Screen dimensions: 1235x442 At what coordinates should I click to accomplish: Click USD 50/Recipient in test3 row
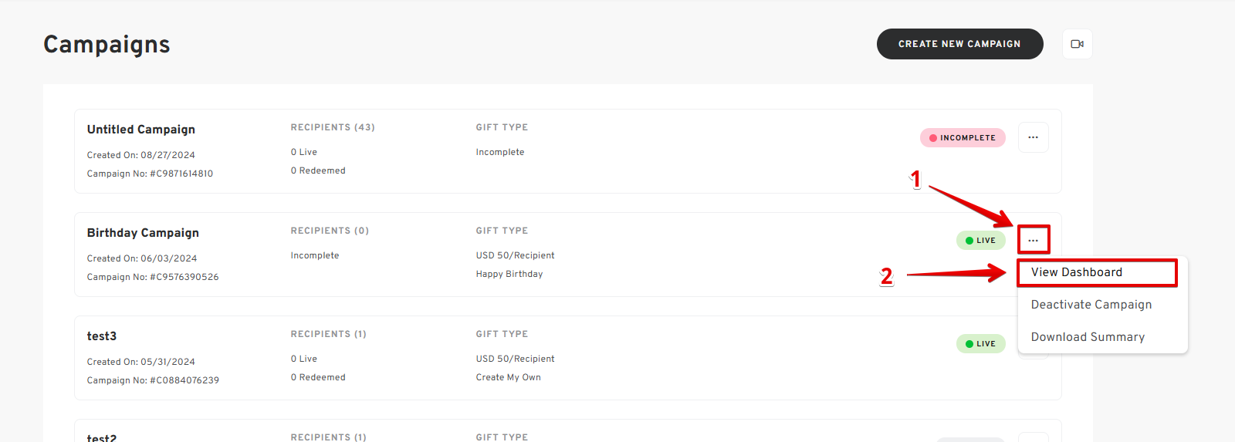(515, 359)
